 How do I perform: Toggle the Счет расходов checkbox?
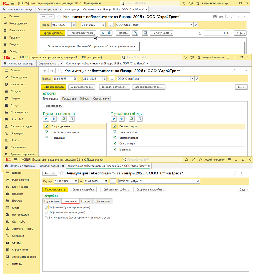point(115,132)
